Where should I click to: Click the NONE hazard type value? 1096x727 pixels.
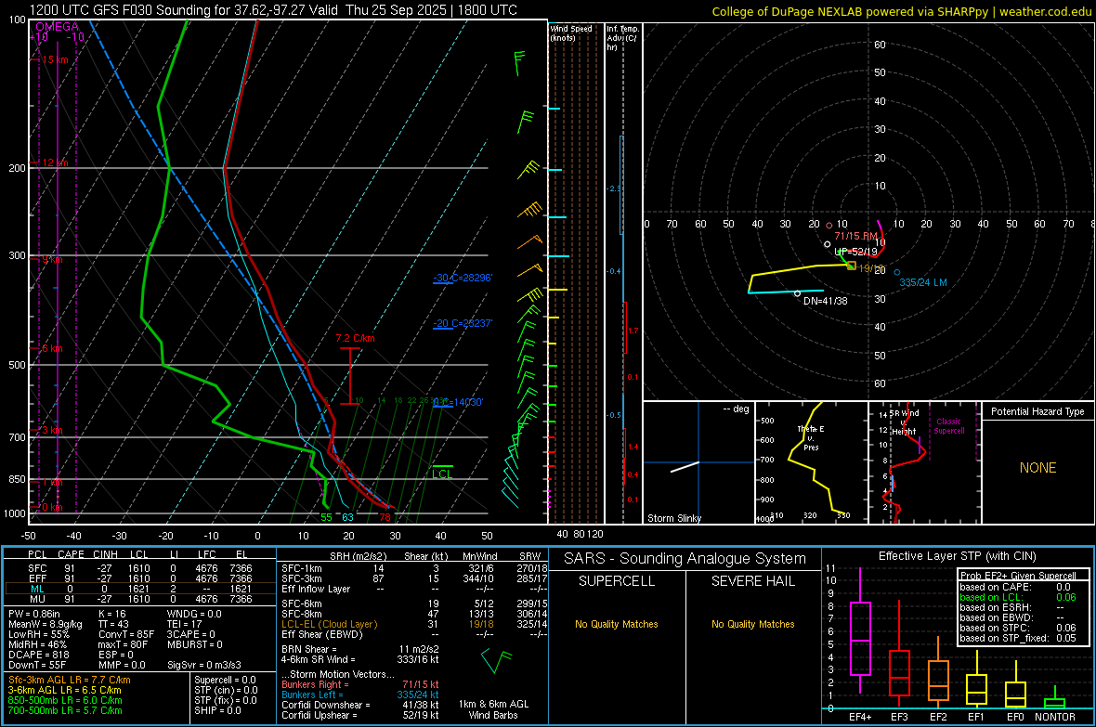pos(1038,468)
